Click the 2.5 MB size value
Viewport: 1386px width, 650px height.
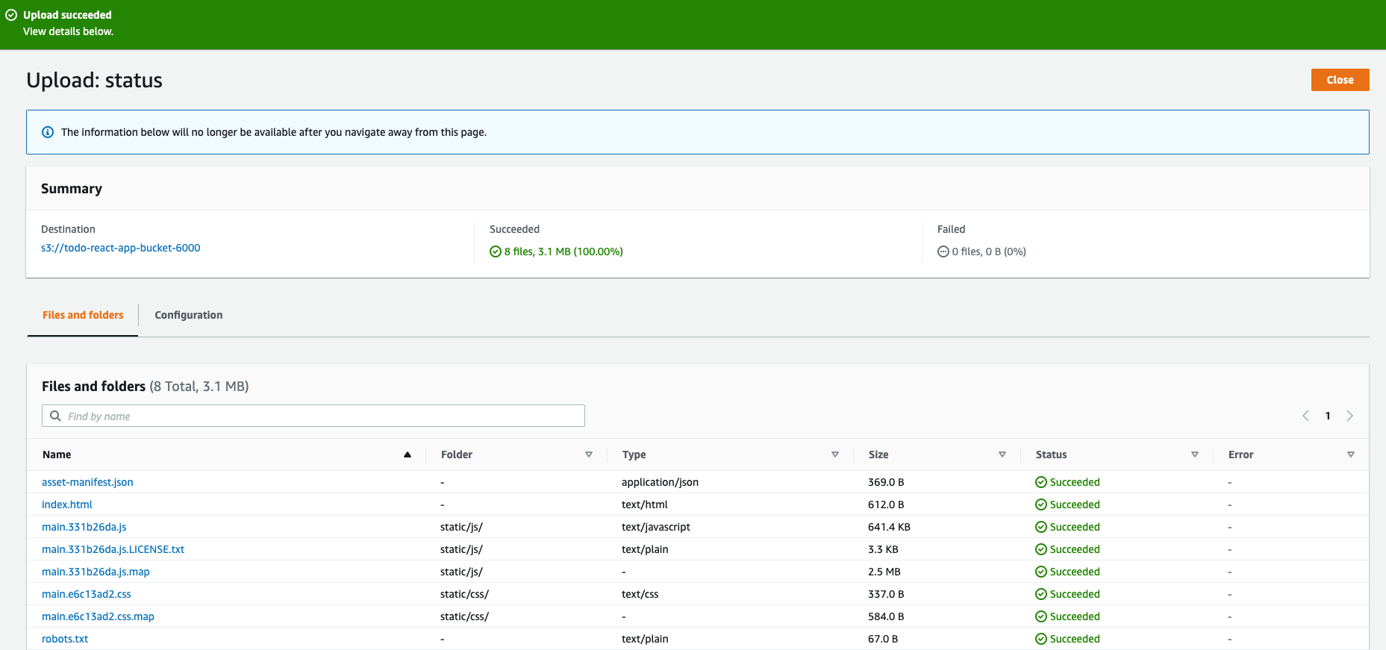tap(884, 572)
